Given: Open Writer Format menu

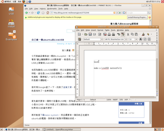Looking at the screenshot, I should point(100,30).
